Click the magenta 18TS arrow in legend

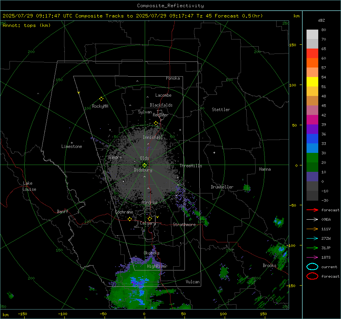[x=312, y=258]
